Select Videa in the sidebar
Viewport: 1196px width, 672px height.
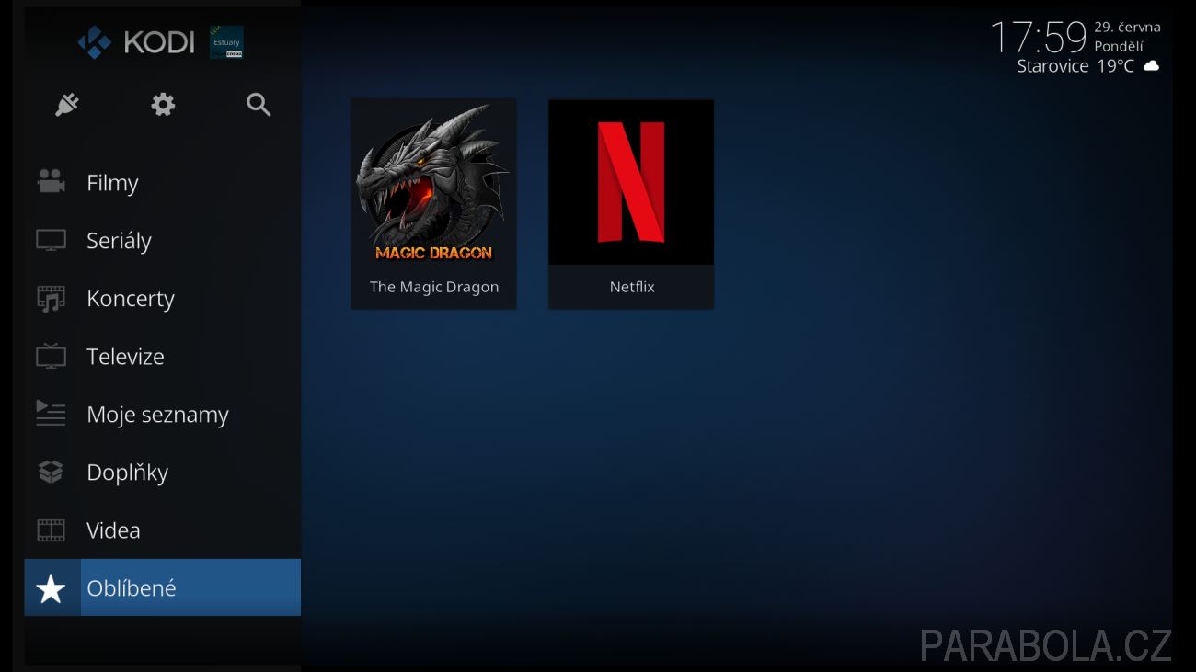point(163,530)
